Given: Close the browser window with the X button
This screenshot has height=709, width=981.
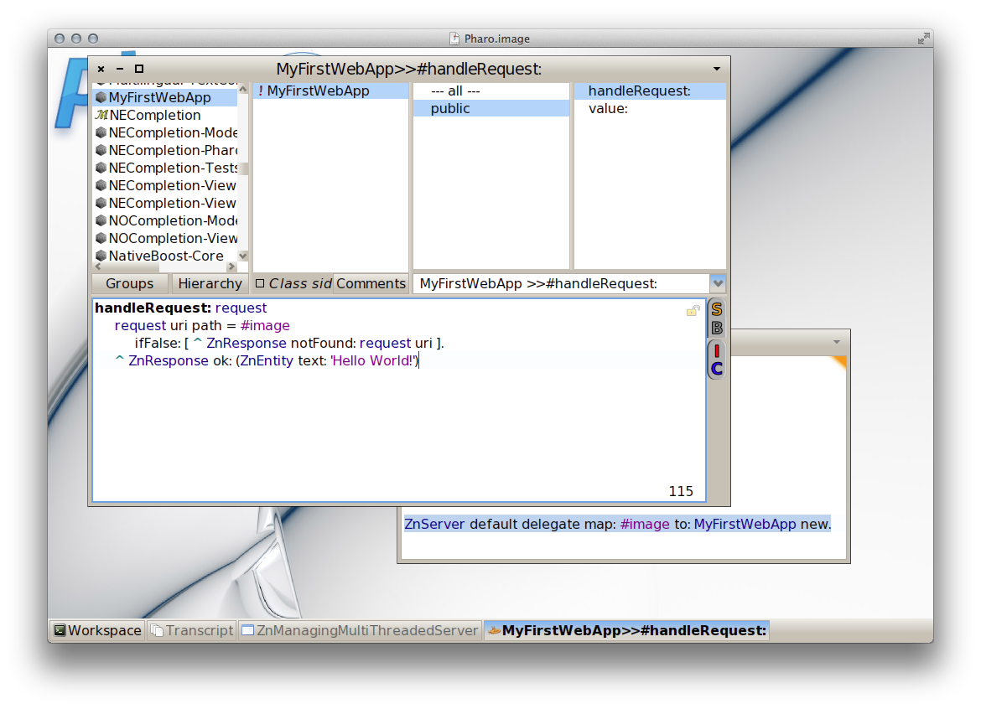Looking at the screenshot, I should [x=101, y=69].
